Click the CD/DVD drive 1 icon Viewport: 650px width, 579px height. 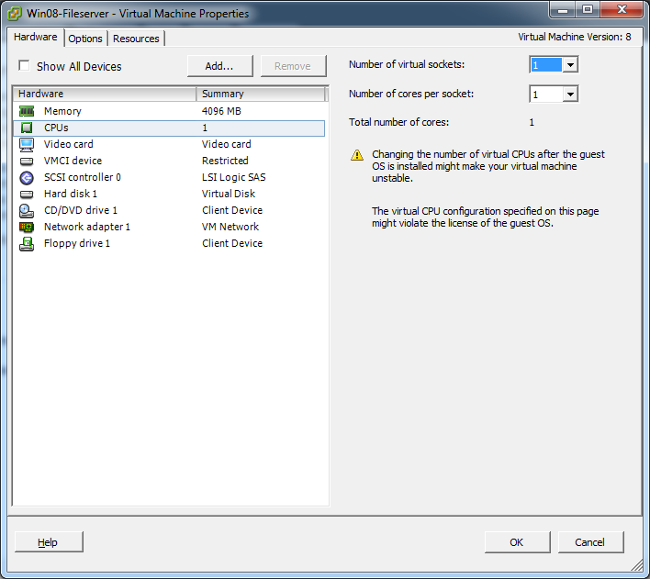pyautogui.click(x=27, y=210)
